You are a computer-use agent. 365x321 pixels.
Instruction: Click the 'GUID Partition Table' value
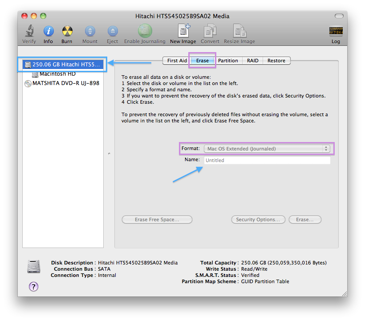(x=265, y=281)
